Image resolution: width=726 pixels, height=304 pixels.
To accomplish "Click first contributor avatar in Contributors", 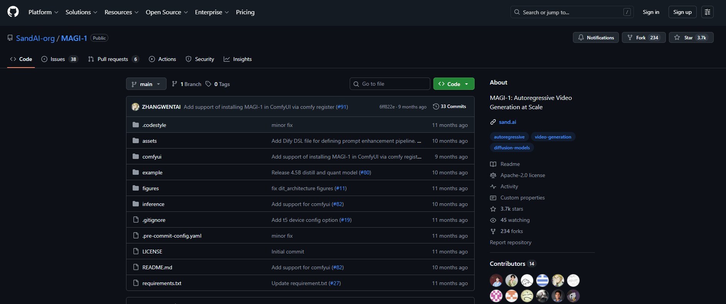I will [x=496, y=280].
